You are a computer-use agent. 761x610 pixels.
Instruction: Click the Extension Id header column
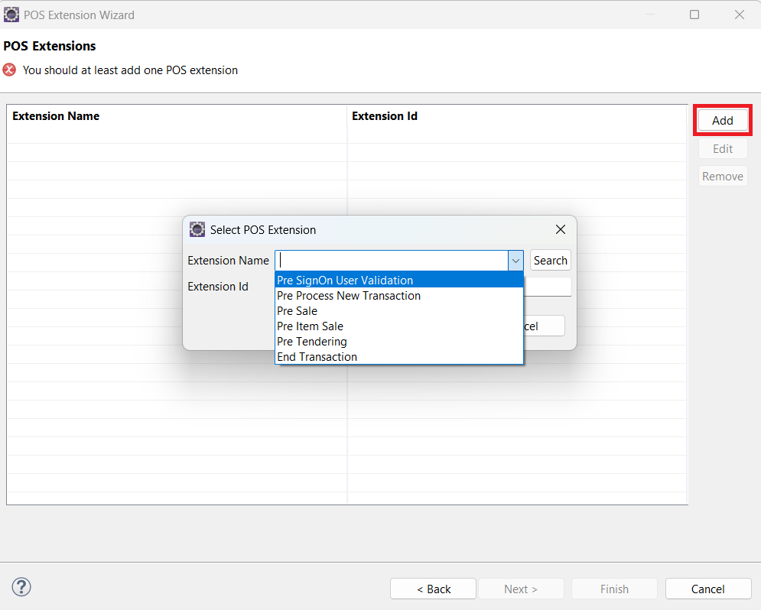click(384, 115)
